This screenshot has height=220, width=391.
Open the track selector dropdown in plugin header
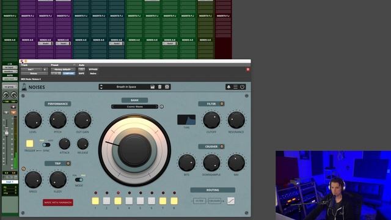pos(31,69)
